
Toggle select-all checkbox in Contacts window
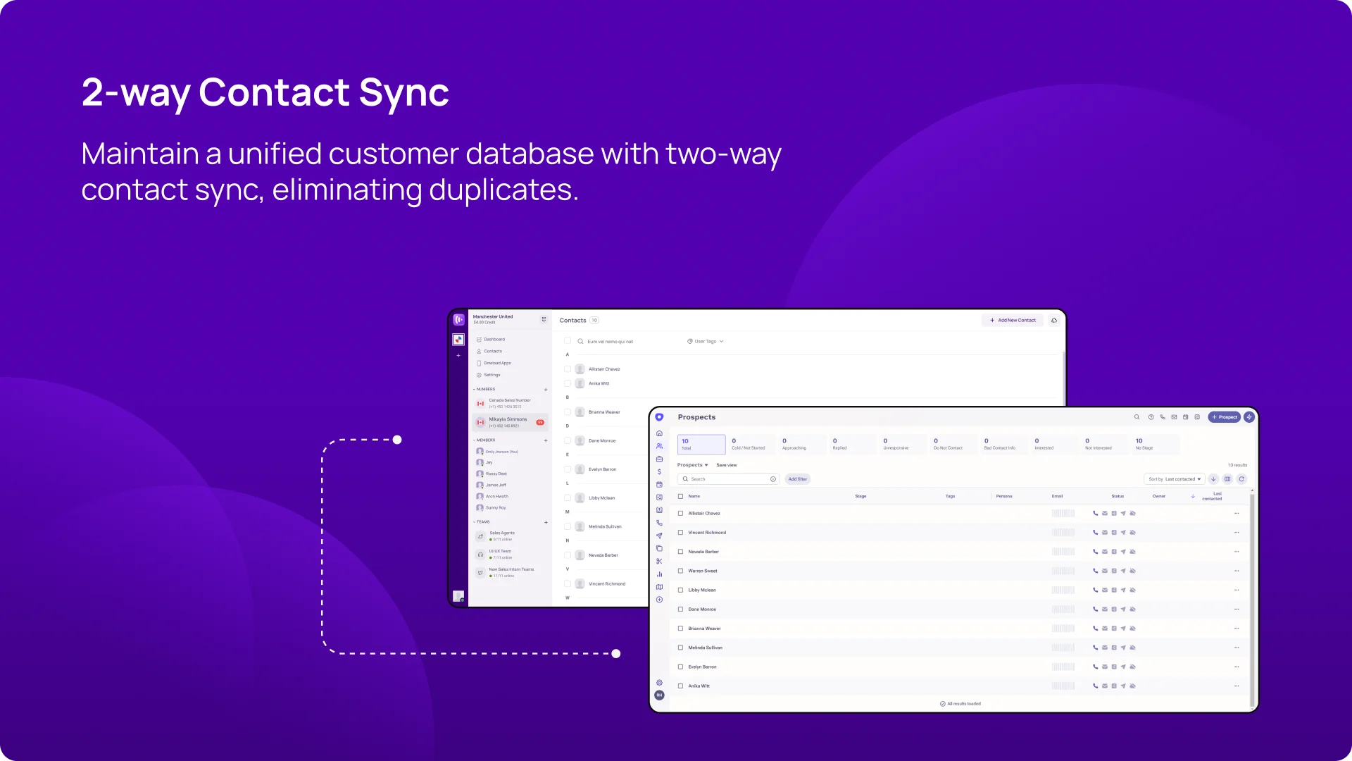(x=568, y=341)
